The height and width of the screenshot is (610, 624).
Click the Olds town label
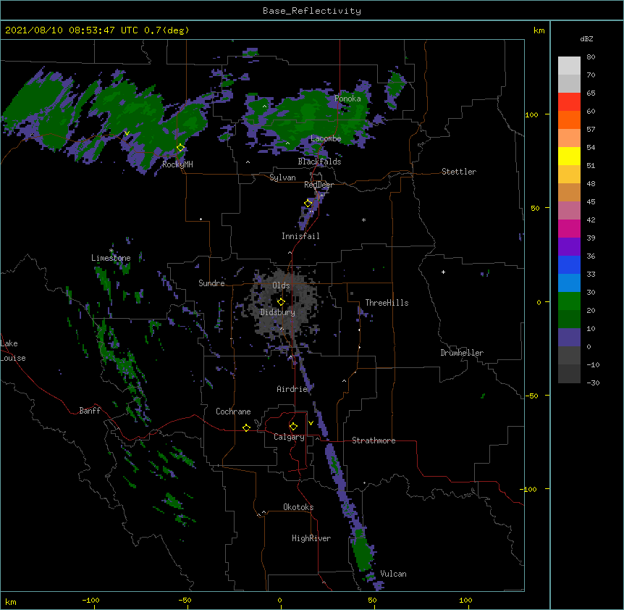point(281,285)
